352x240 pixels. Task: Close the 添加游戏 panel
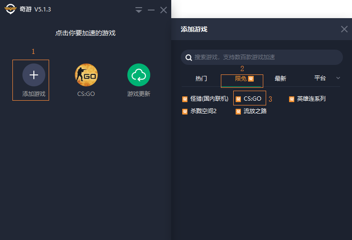(344, 29)
